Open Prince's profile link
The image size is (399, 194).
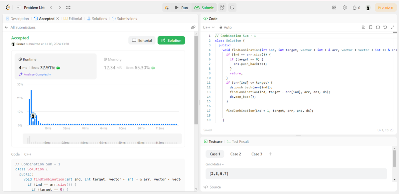pos(21,44)
